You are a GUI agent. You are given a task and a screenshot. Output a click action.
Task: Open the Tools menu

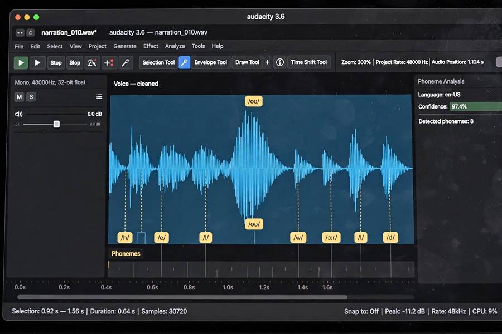coord(198,46)
